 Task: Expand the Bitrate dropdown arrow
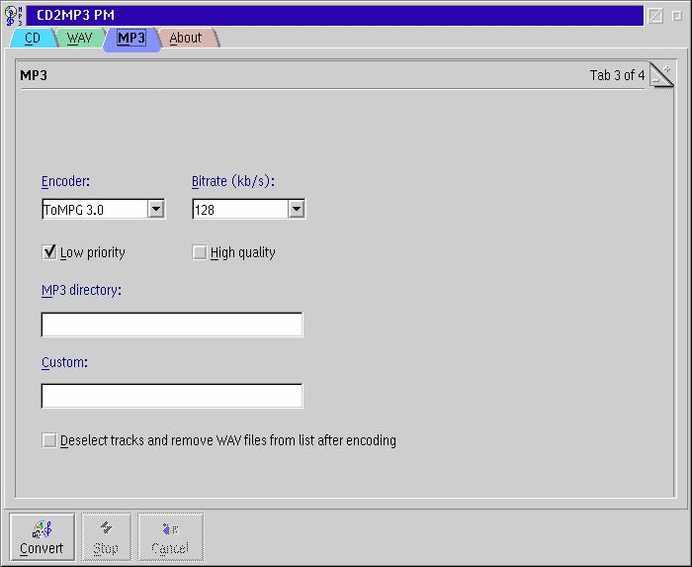pyautogui.click(x=297, y=209)
